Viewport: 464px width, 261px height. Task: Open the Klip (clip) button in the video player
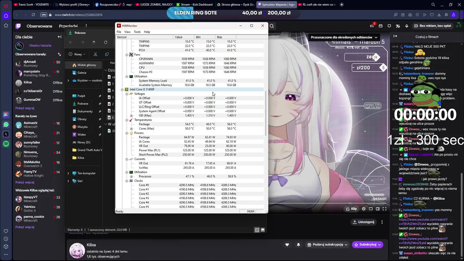click(x=352, y=209)
